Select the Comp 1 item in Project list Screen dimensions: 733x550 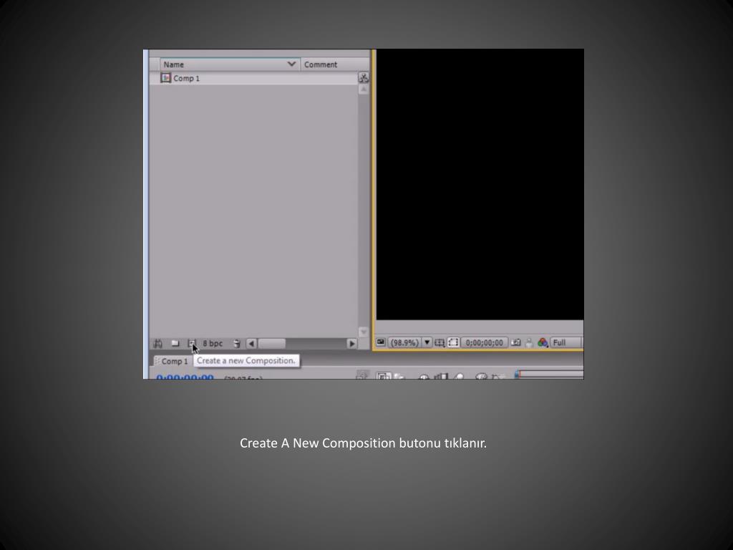pyautogui.click(x=253, y=78)
